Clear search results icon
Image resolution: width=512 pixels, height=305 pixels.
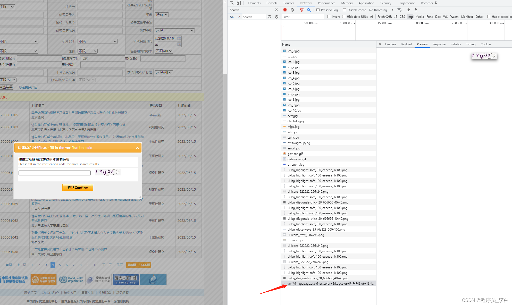pyautogui.click(x=276, y=17)
